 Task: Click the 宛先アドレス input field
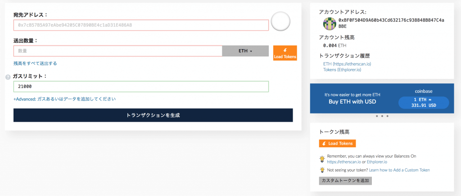pos(141,25)
